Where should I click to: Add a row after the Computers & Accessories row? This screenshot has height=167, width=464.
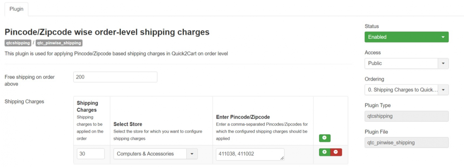pyautogui.click(x=324, y=152)
